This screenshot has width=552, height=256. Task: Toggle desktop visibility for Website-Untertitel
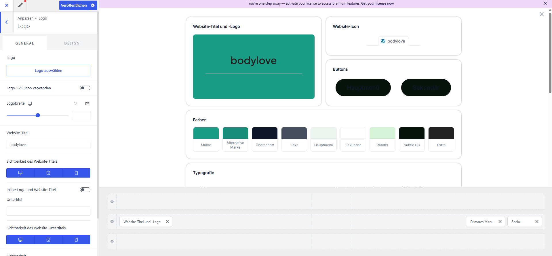(20, 240)
